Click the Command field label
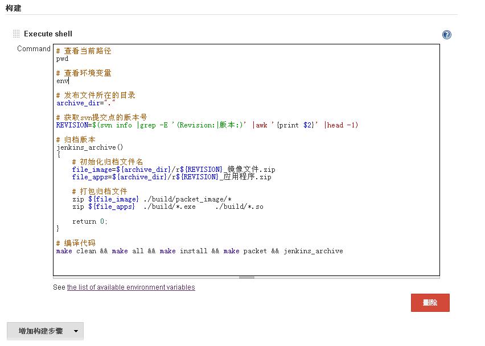 tap(34, 49)
